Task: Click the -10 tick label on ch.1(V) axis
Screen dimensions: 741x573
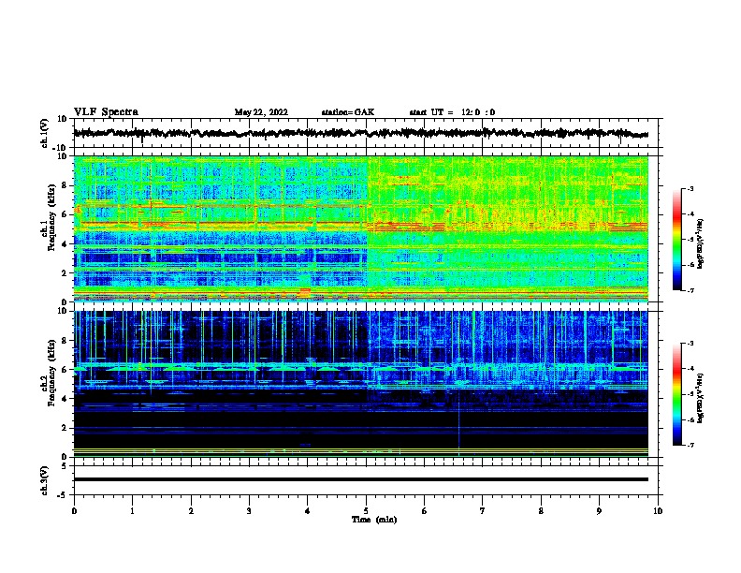Action: [61, 148]
